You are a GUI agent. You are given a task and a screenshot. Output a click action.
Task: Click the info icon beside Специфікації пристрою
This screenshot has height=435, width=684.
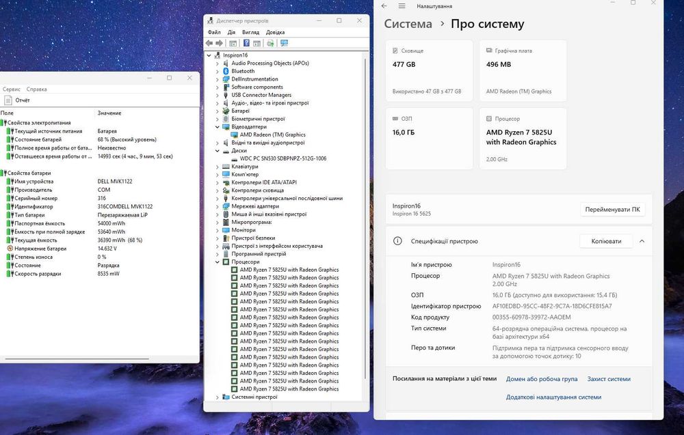pos(397,241)
